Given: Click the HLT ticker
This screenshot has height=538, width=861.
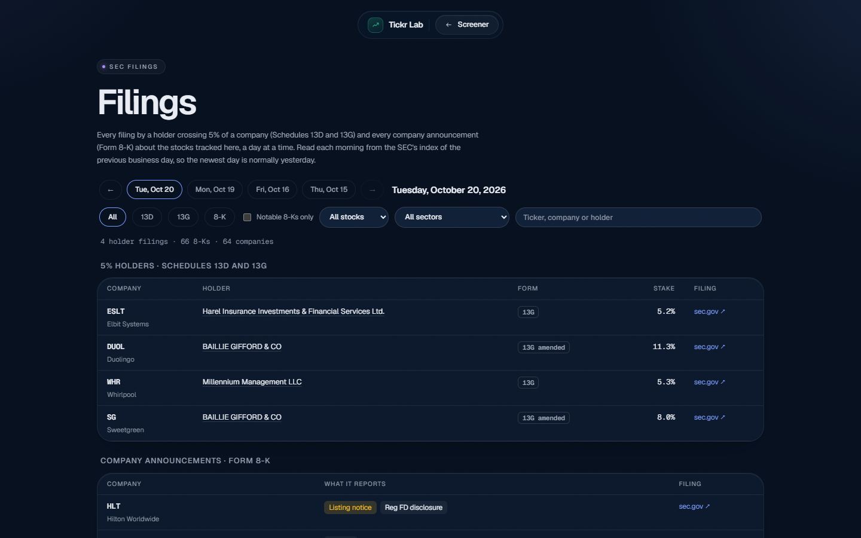Looking at the screenshot, I should click(114, 506).
